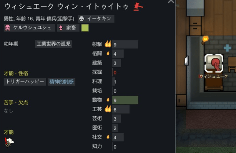The height and width of the screenshot is (153, 236).
Task: Click the red gavel icon beside pawn name
Action: pyautogui.click(x=138, y=7)
